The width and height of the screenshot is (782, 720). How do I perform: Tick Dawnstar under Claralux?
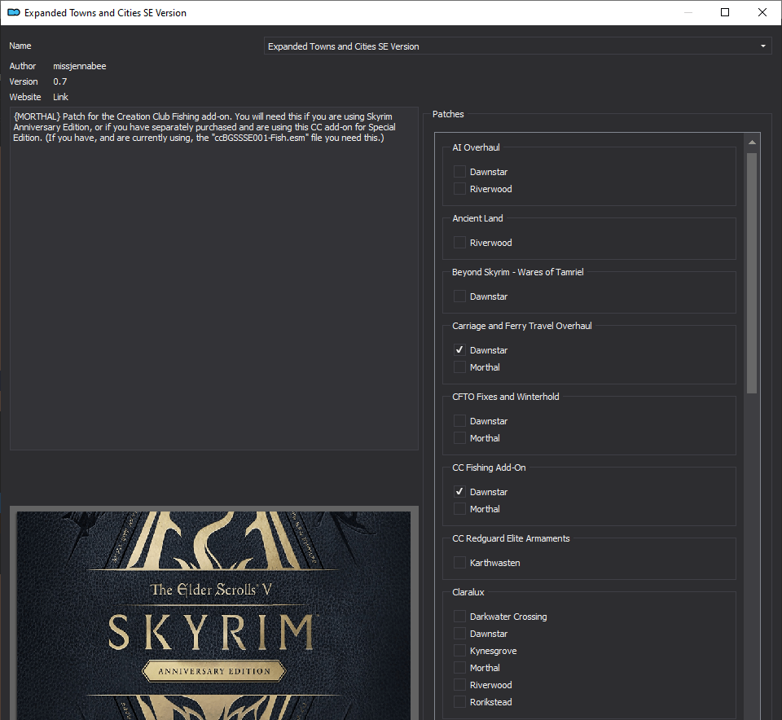pyautogui.click(x=459, y=633)
